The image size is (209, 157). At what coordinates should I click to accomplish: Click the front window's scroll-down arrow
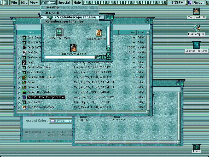[x=108, y=54]
